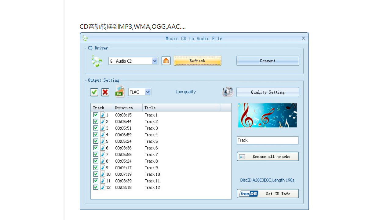Click the eject CD icon
The image size is (391, 220).
pyautogui.click(x=166, y=61)
